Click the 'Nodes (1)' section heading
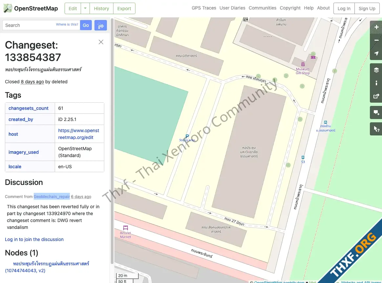This screenshot has width=382, height=283. click(x=22, y=253)
